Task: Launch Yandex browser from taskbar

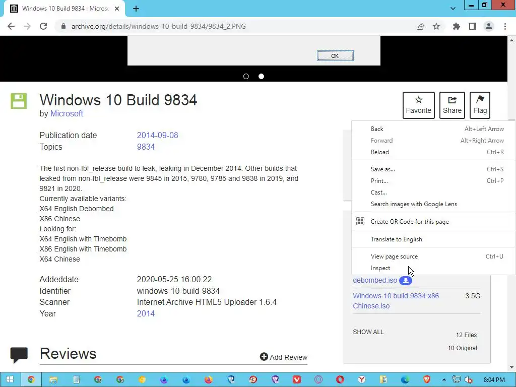Action: pyautogui.click(x=362, y=379)
